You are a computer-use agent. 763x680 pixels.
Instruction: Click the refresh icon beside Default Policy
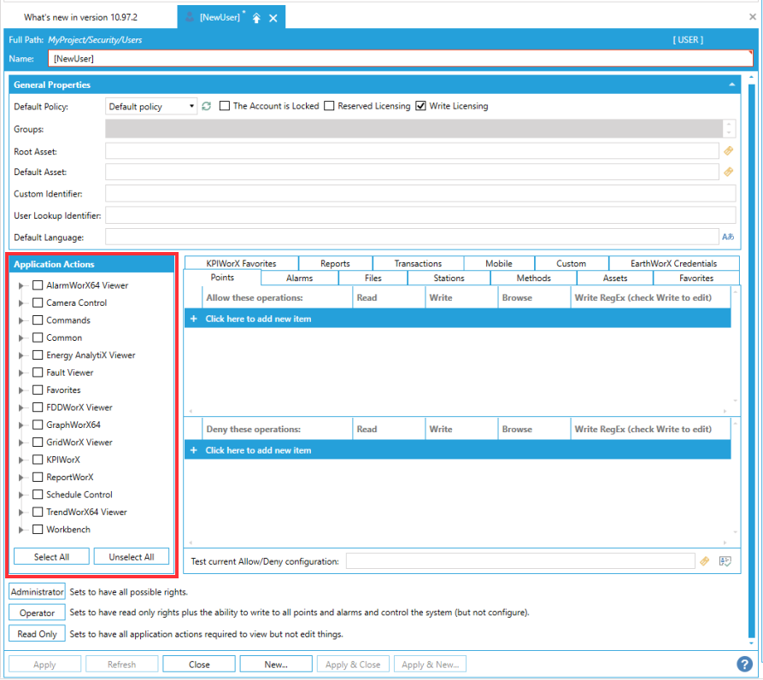tap(206, 106)
